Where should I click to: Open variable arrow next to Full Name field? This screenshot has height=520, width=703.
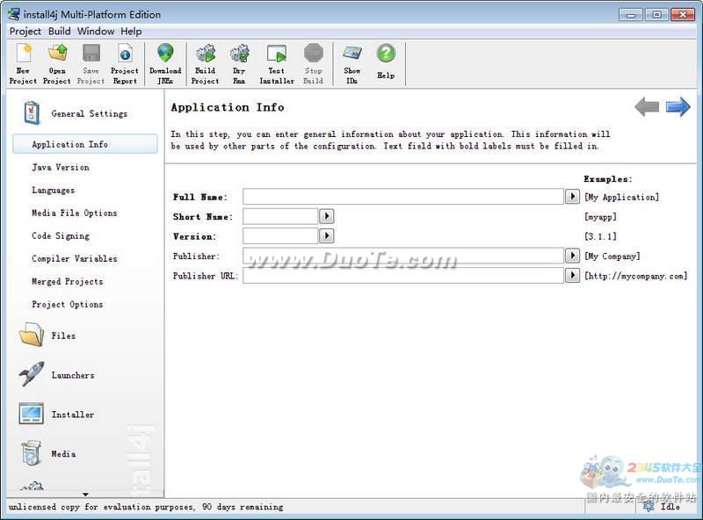tap(572, 197)
